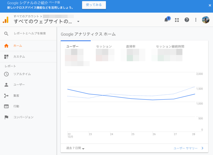The image size is (213, 155).
Task: Click the arrow next to ユーザー サマリー
Action: [x=202, y=148]
